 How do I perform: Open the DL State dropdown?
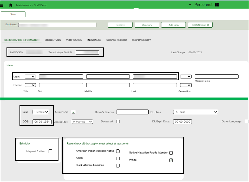pos(195,112)
